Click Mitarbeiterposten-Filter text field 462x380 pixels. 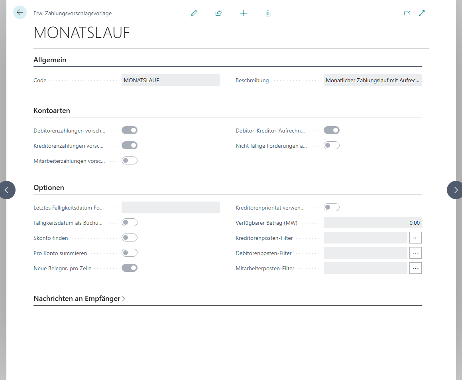click(x=366, y=268)
